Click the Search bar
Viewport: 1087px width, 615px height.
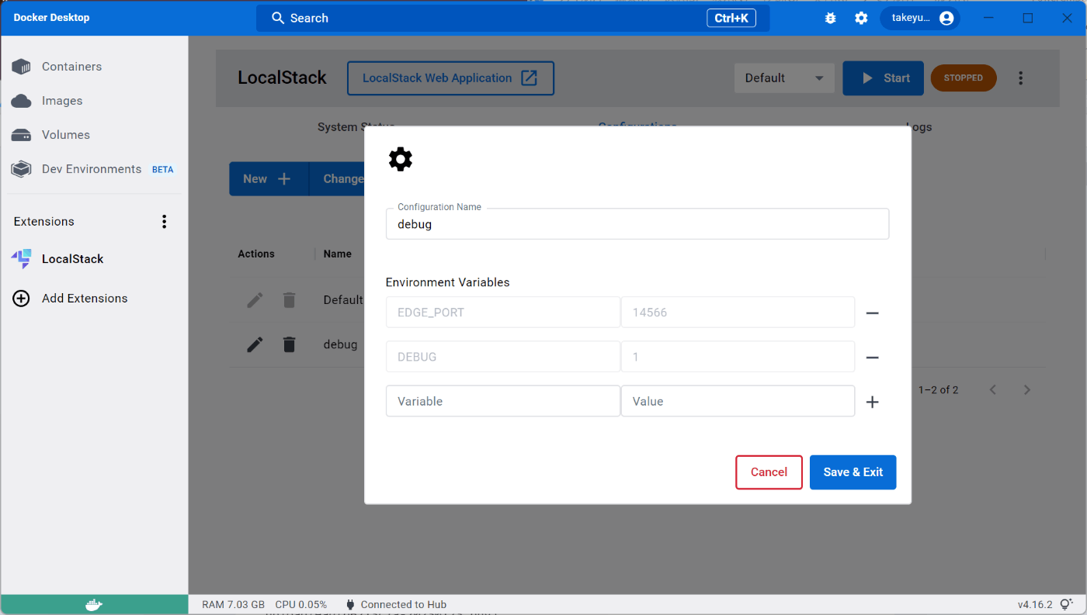[513, 18]
